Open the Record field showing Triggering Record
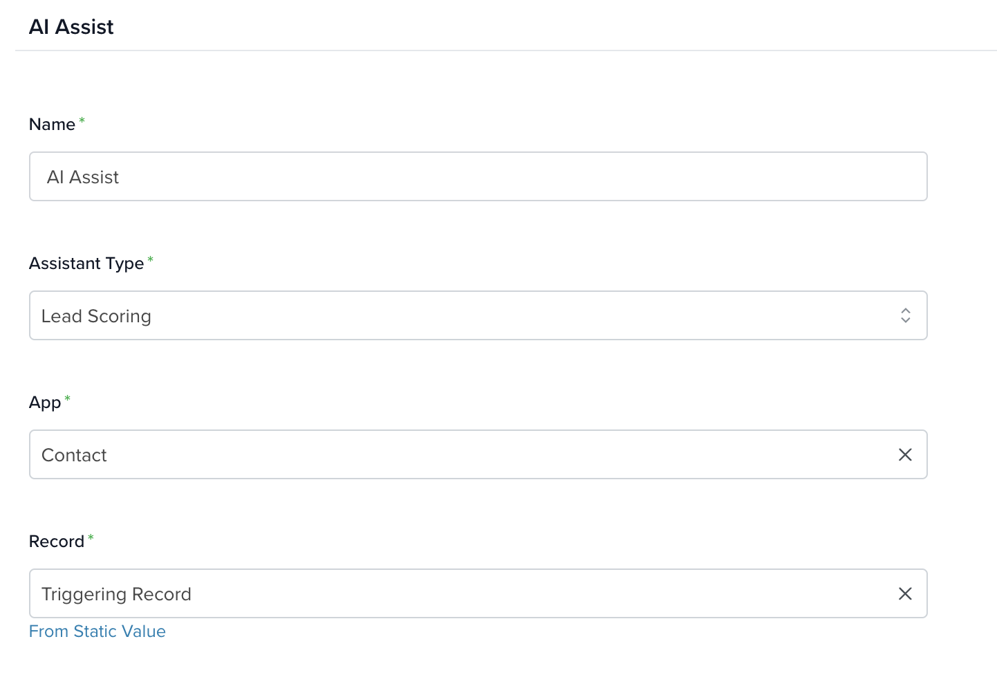 [x=478, y=593]
